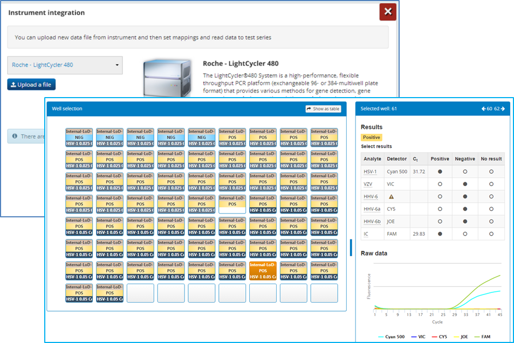This screenshot has height=343, width=514.
Task: Click the VZV analyte link
Action: 368,184
